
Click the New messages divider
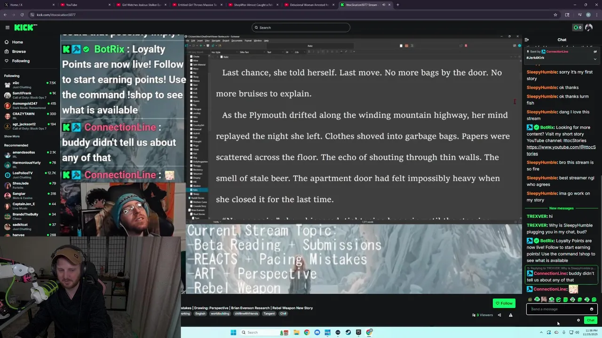point(562,208)
